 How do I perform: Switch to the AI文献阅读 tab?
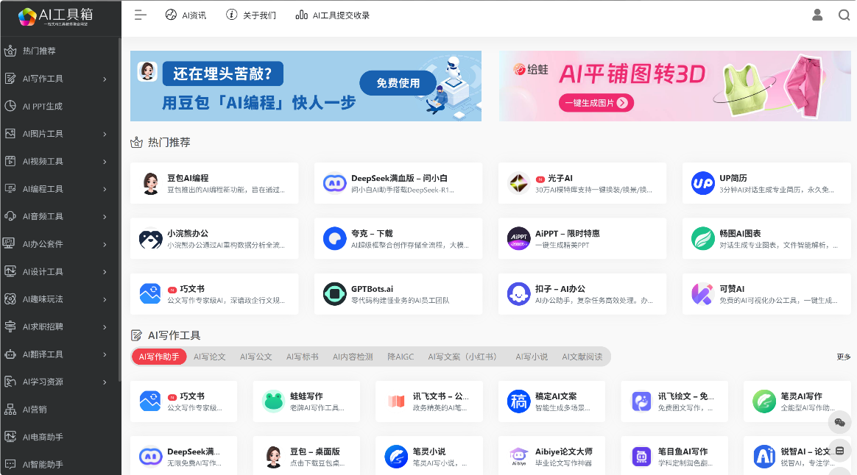pyautogui.click(x=582, y=357)
